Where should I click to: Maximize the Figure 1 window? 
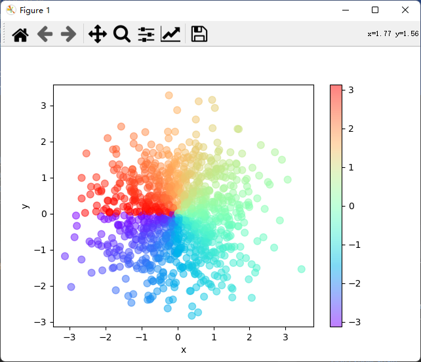(375, 10)
